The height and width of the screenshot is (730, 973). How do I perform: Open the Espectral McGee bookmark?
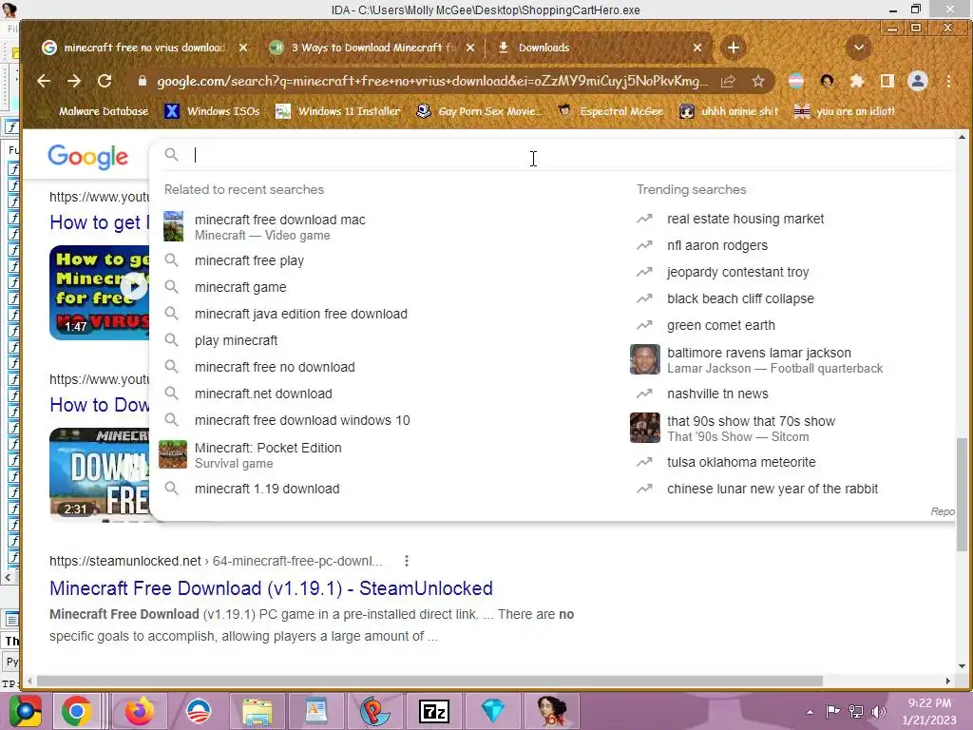tap(611, 111)
